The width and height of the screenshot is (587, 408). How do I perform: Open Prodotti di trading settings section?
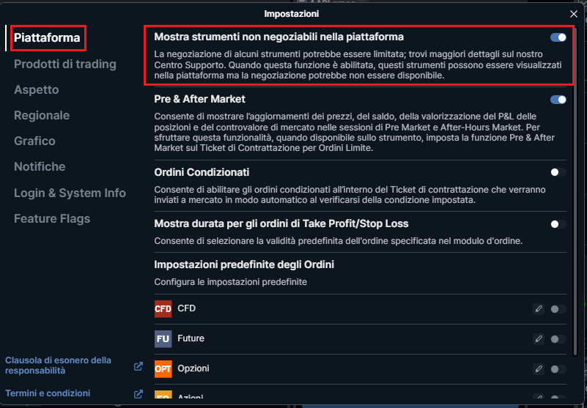pos(65,64)
